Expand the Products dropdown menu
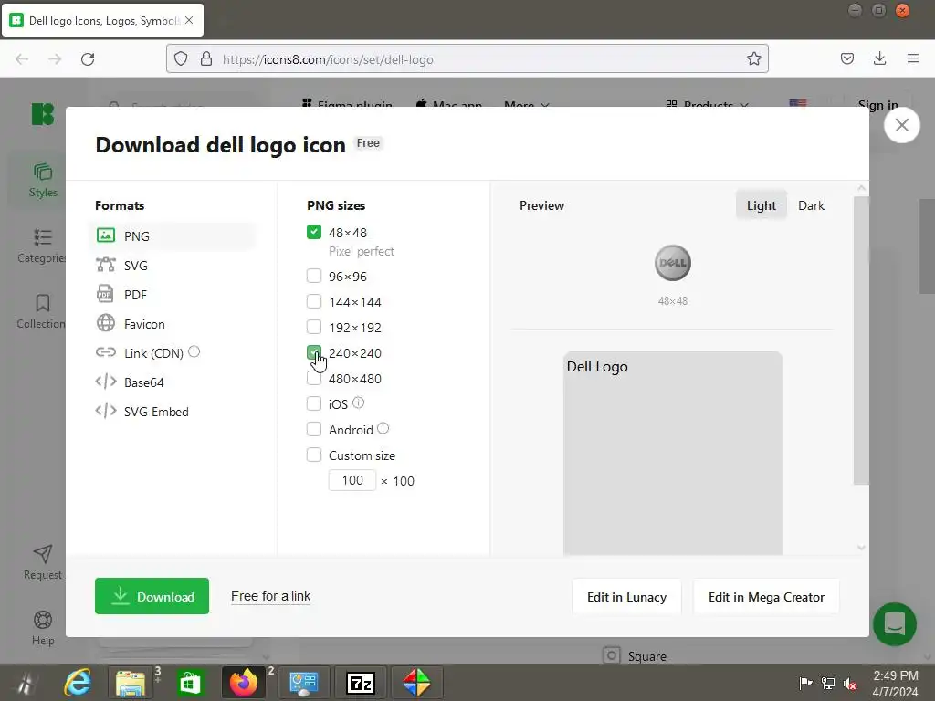 (708, 104)
